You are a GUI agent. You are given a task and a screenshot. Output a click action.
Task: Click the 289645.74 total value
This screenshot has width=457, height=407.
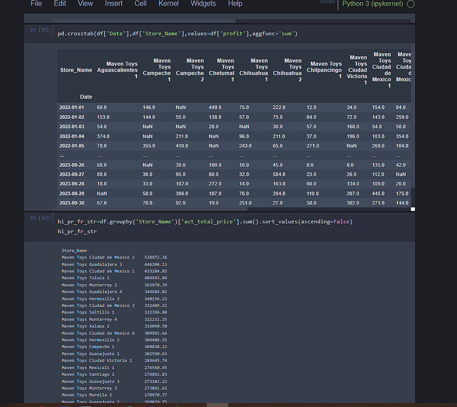156,360
